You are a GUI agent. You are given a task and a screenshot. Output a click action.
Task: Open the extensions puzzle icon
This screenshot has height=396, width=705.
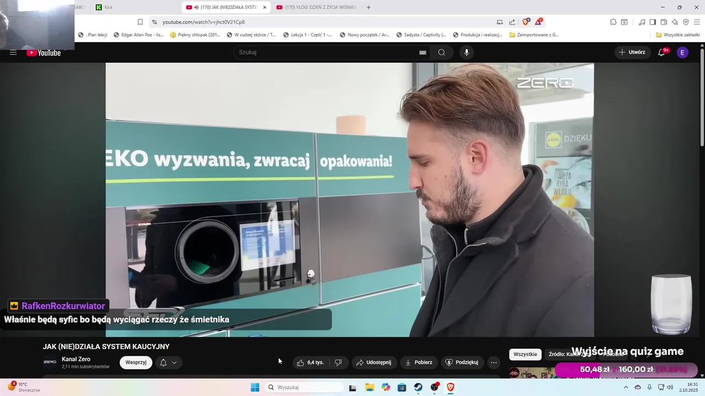tap(613, 22)
